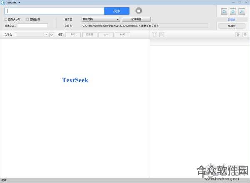The height and width of the screenshot is (183, 250).
Task: Minimize the TextSeek window
Action: (233, 2)
